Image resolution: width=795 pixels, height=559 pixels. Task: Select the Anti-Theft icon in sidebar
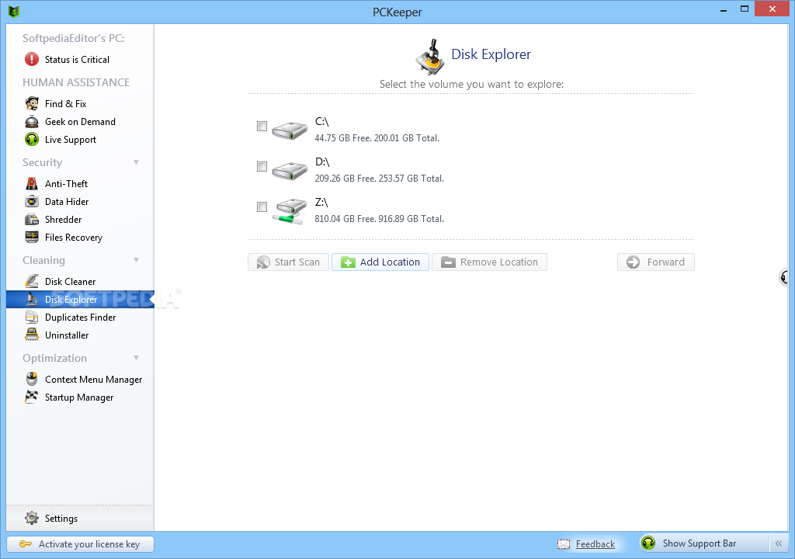(32, 184)
